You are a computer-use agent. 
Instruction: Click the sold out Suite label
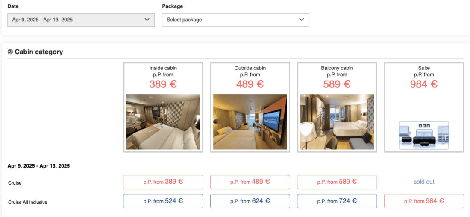424,182
